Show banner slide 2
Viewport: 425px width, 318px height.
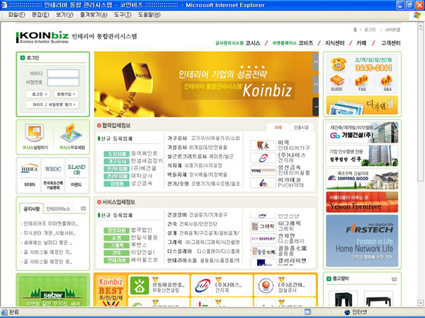point(315,84)
